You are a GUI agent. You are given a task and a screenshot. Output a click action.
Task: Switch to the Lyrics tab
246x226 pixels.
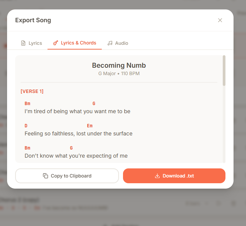point(31,43)
